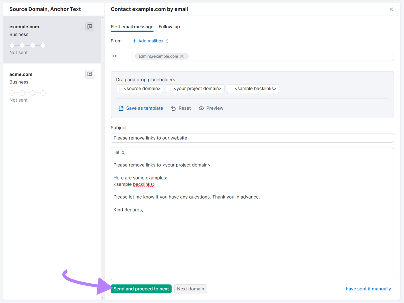Click the Save as template icon
This screenshot has height=303, width=404.
[121, 108]
